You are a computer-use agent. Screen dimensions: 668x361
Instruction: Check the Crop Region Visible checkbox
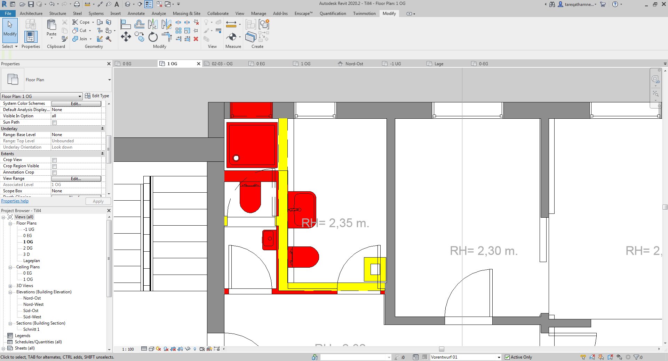click(55, 166)
